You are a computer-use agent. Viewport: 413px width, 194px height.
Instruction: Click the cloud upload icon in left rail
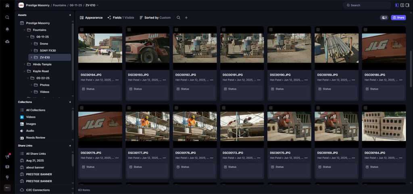7,42
